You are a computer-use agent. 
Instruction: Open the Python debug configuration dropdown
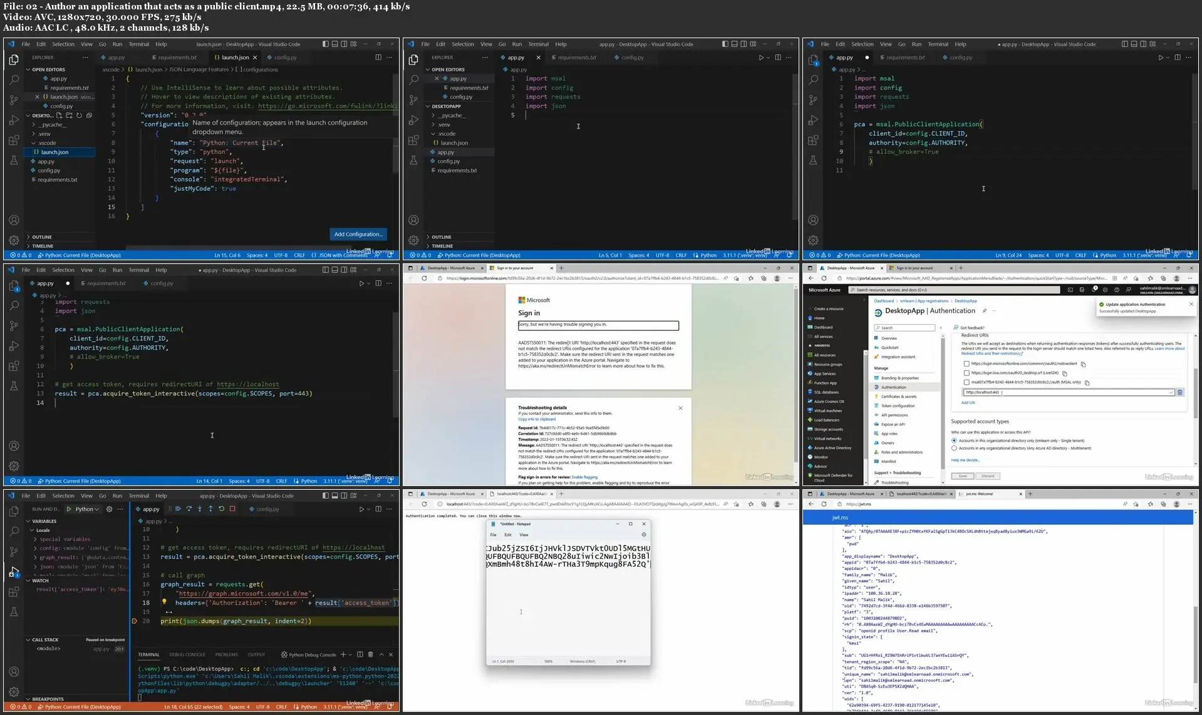pyautogui.click(x=87, y=509)
